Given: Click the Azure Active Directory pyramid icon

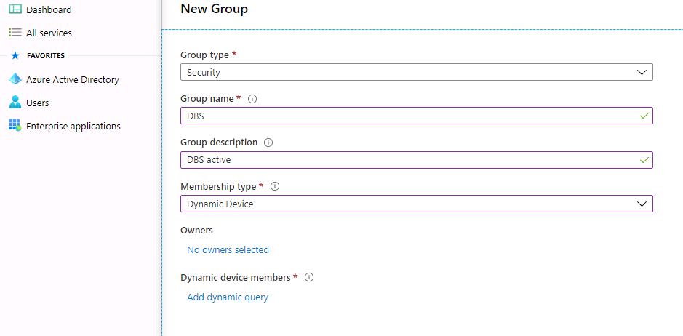Looking at the screenshot, I should tap(15, 79).
